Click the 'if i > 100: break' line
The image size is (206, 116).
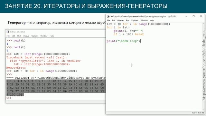coord(129,34)
